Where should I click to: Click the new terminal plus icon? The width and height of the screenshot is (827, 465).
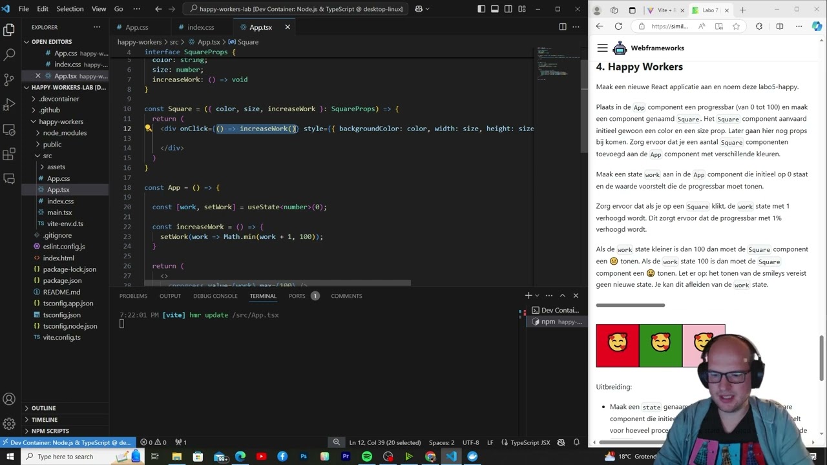pyautogui.click(x=529, y=296)
